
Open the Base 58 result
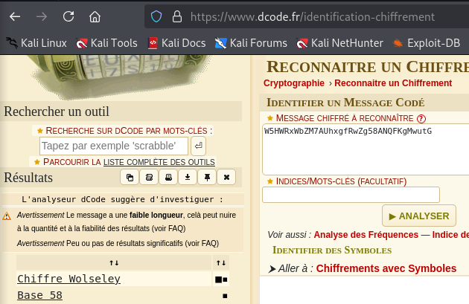tap(39, 295)
